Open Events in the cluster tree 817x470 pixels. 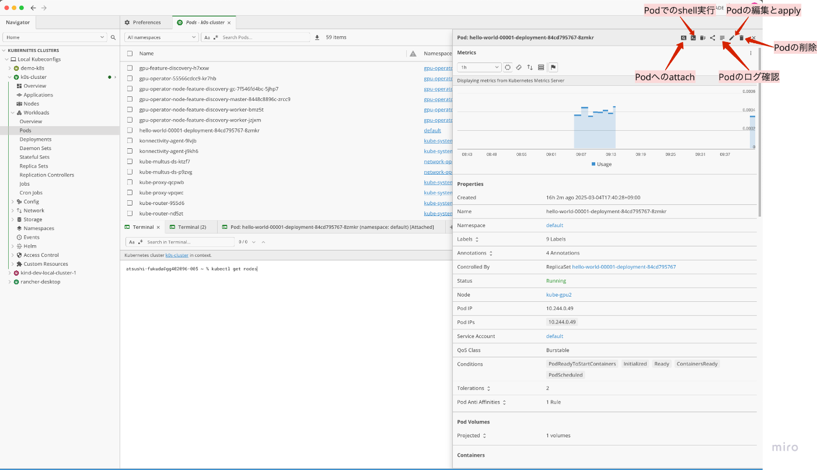tap(32, 237)
